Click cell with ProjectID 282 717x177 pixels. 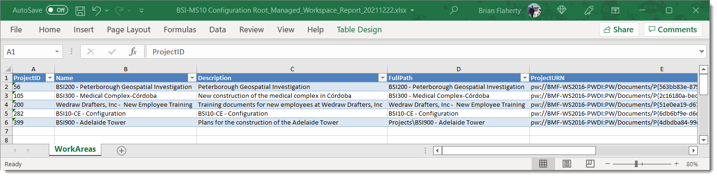[34, 113]
